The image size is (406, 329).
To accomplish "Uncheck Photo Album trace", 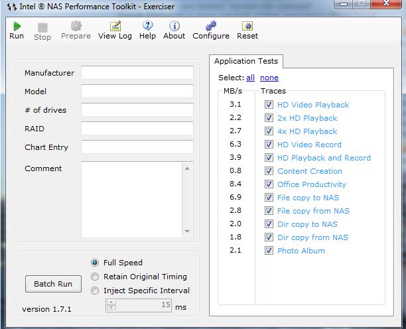I will (269, 250).
